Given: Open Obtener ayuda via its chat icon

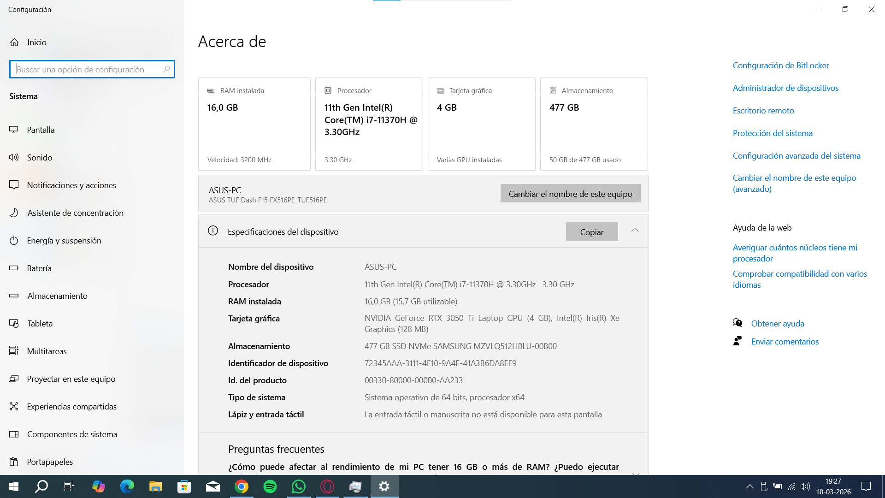Looking at the screenshot, I should pos(738,323).
